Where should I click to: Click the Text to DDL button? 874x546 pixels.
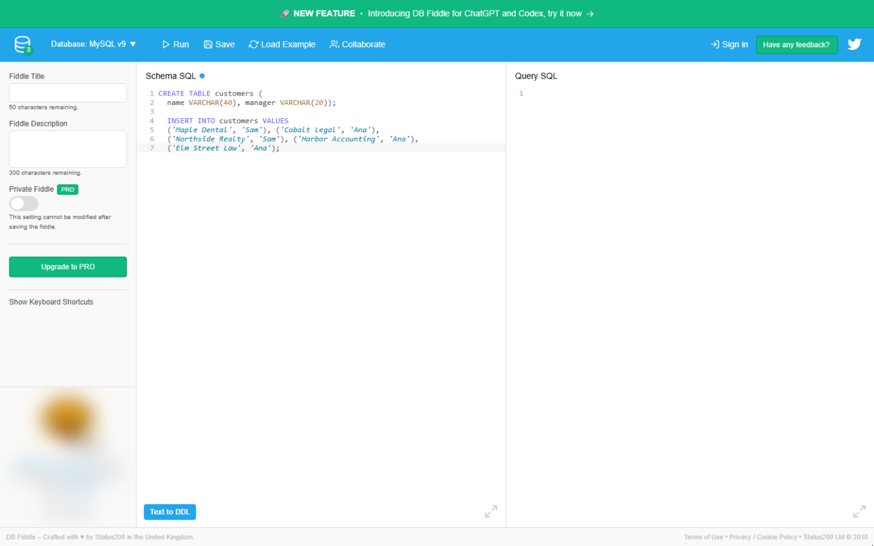(170, 512)
